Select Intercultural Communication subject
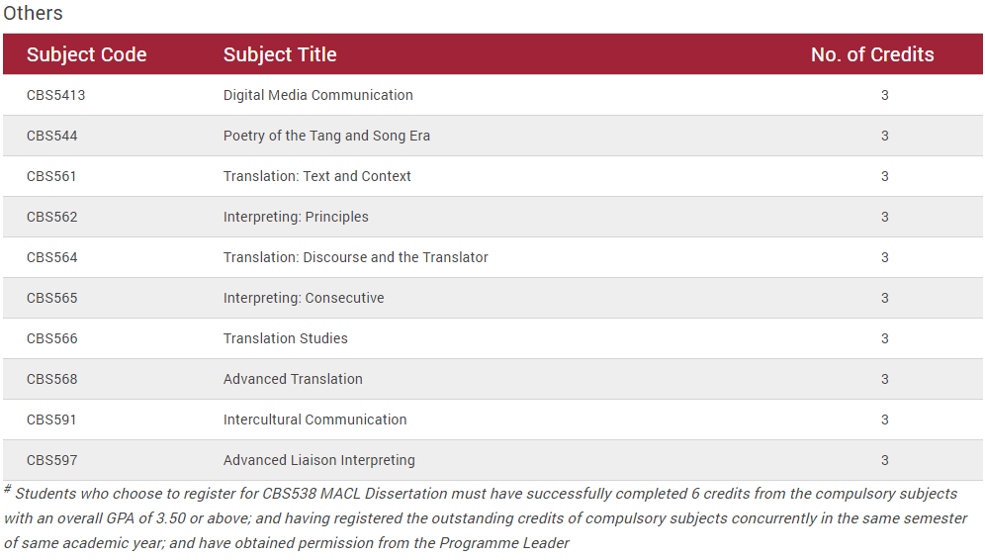 pyautogui.click(x=315, y=420)
